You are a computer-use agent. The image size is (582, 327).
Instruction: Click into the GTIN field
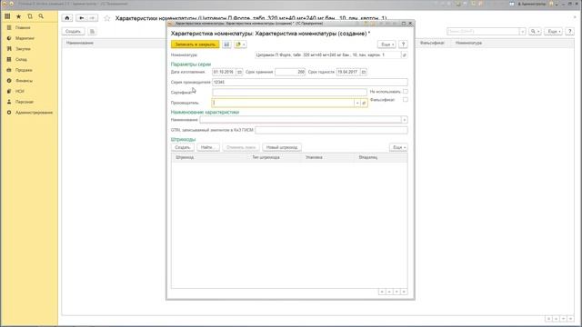[x=331, y=130]
